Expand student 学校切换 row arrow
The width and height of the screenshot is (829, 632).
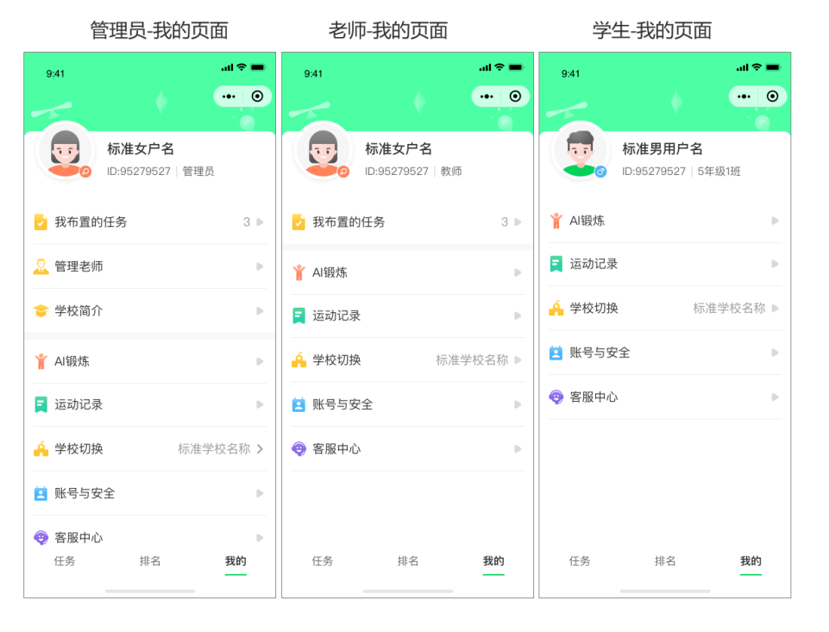775,309
